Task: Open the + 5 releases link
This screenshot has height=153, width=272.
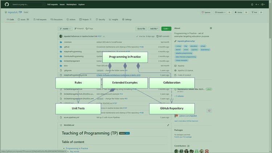Action: point(179,96)
